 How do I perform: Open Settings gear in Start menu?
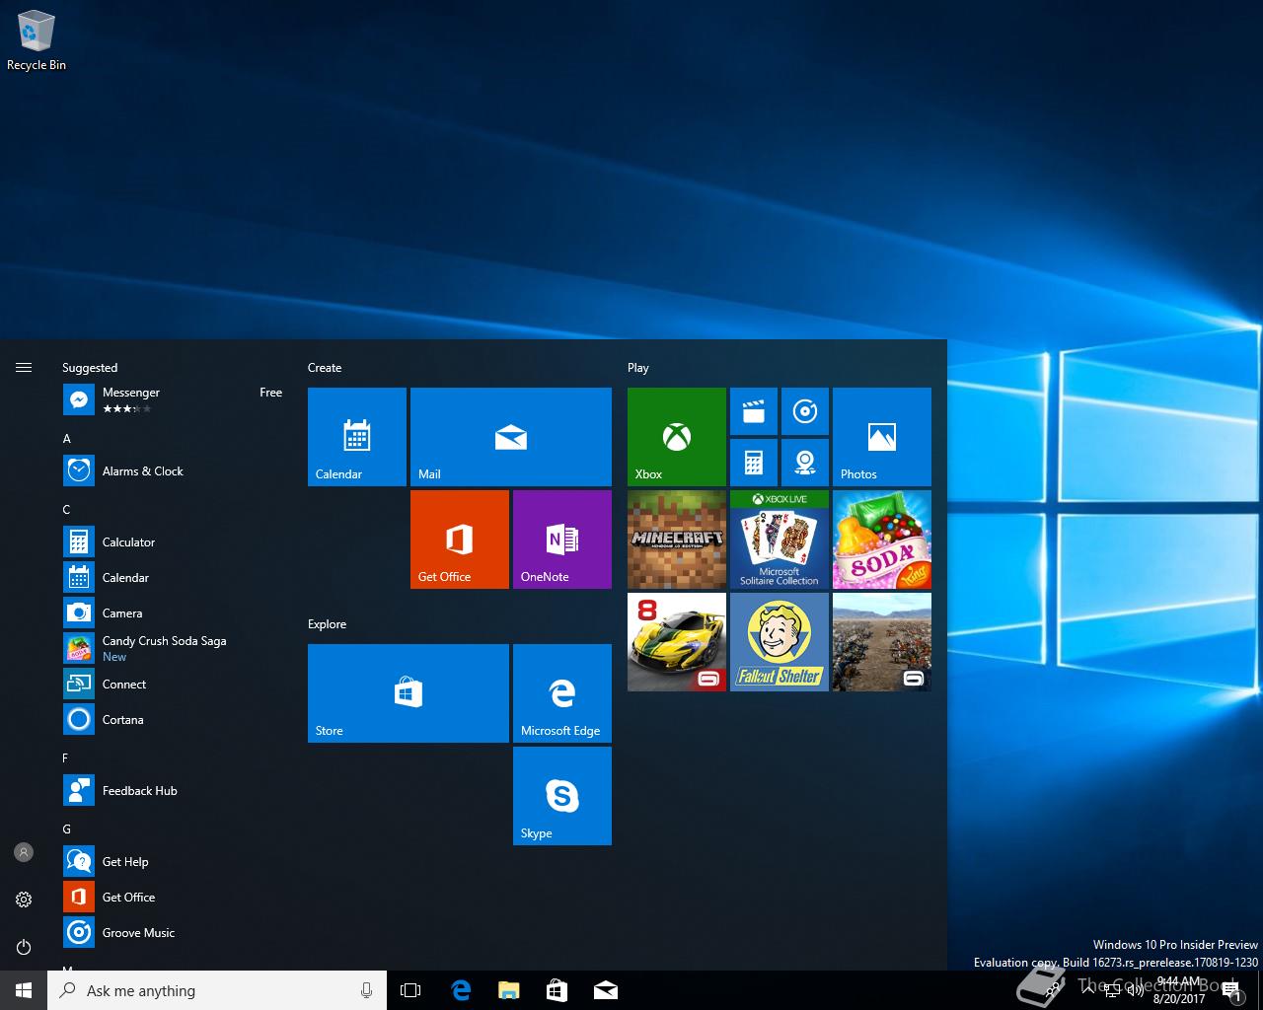(x=24, y=900)
